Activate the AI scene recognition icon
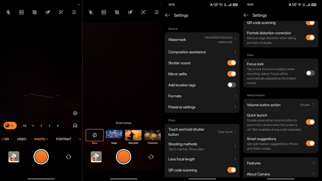322x181 pixels. pyautogui.click(x=61, y=12)
